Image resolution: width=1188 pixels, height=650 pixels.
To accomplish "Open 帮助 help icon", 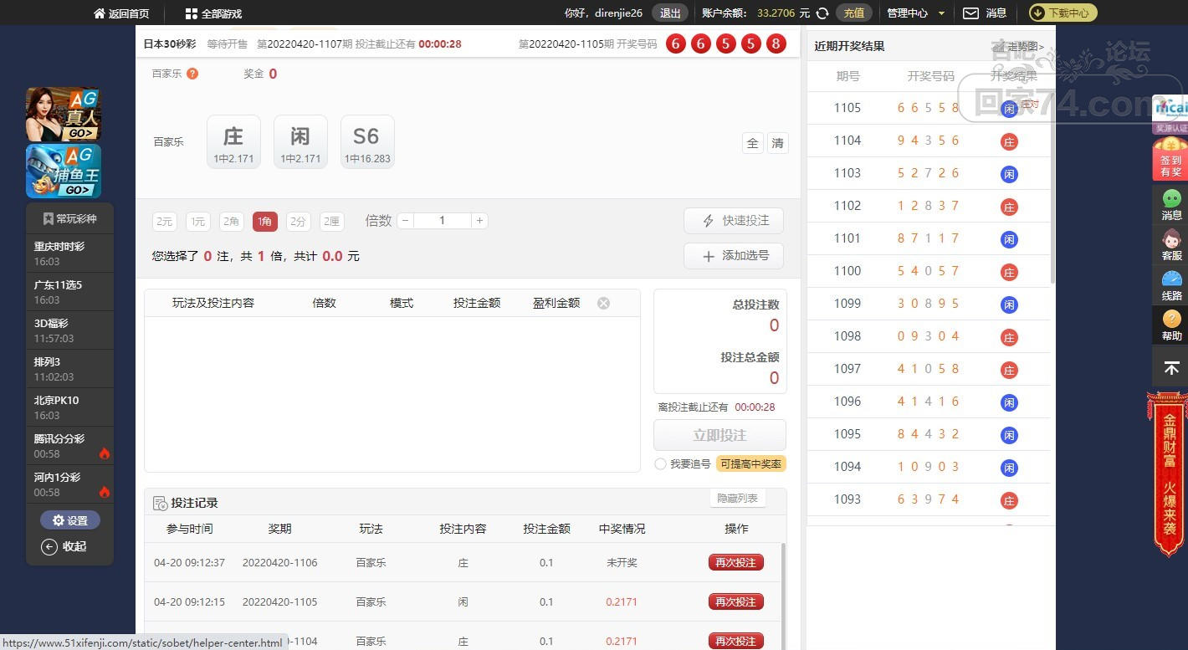I will coord(1171,325).
